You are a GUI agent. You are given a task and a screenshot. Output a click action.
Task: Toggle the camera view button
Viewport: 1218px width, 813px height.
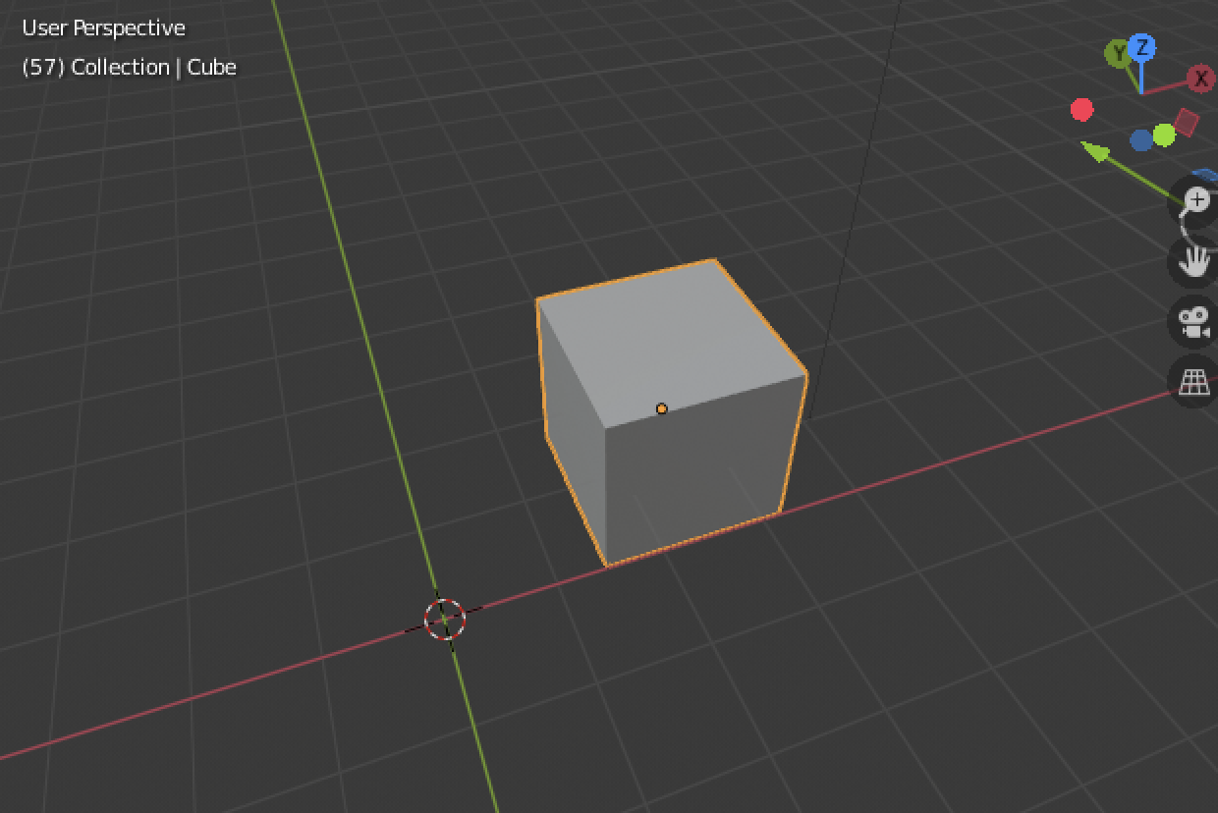(1194, 322)
